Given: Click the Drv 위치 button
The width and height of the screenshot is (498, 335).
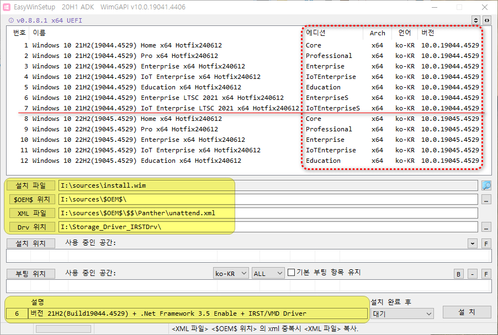Looking at the screenshot, I should tap(32, 227).
